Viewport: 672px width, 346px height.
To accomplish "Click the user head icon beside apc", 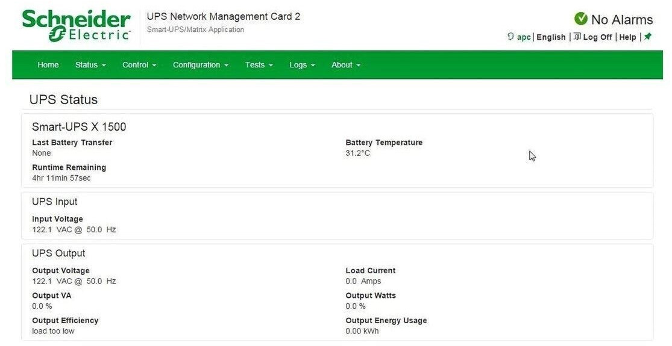I will click(510, 37).
